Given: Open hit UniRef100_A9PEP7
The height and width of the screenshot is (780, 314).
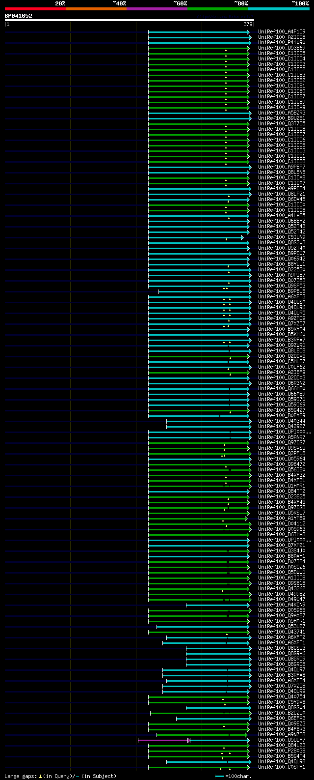Looking at the screenshot, I should [282, 167].
